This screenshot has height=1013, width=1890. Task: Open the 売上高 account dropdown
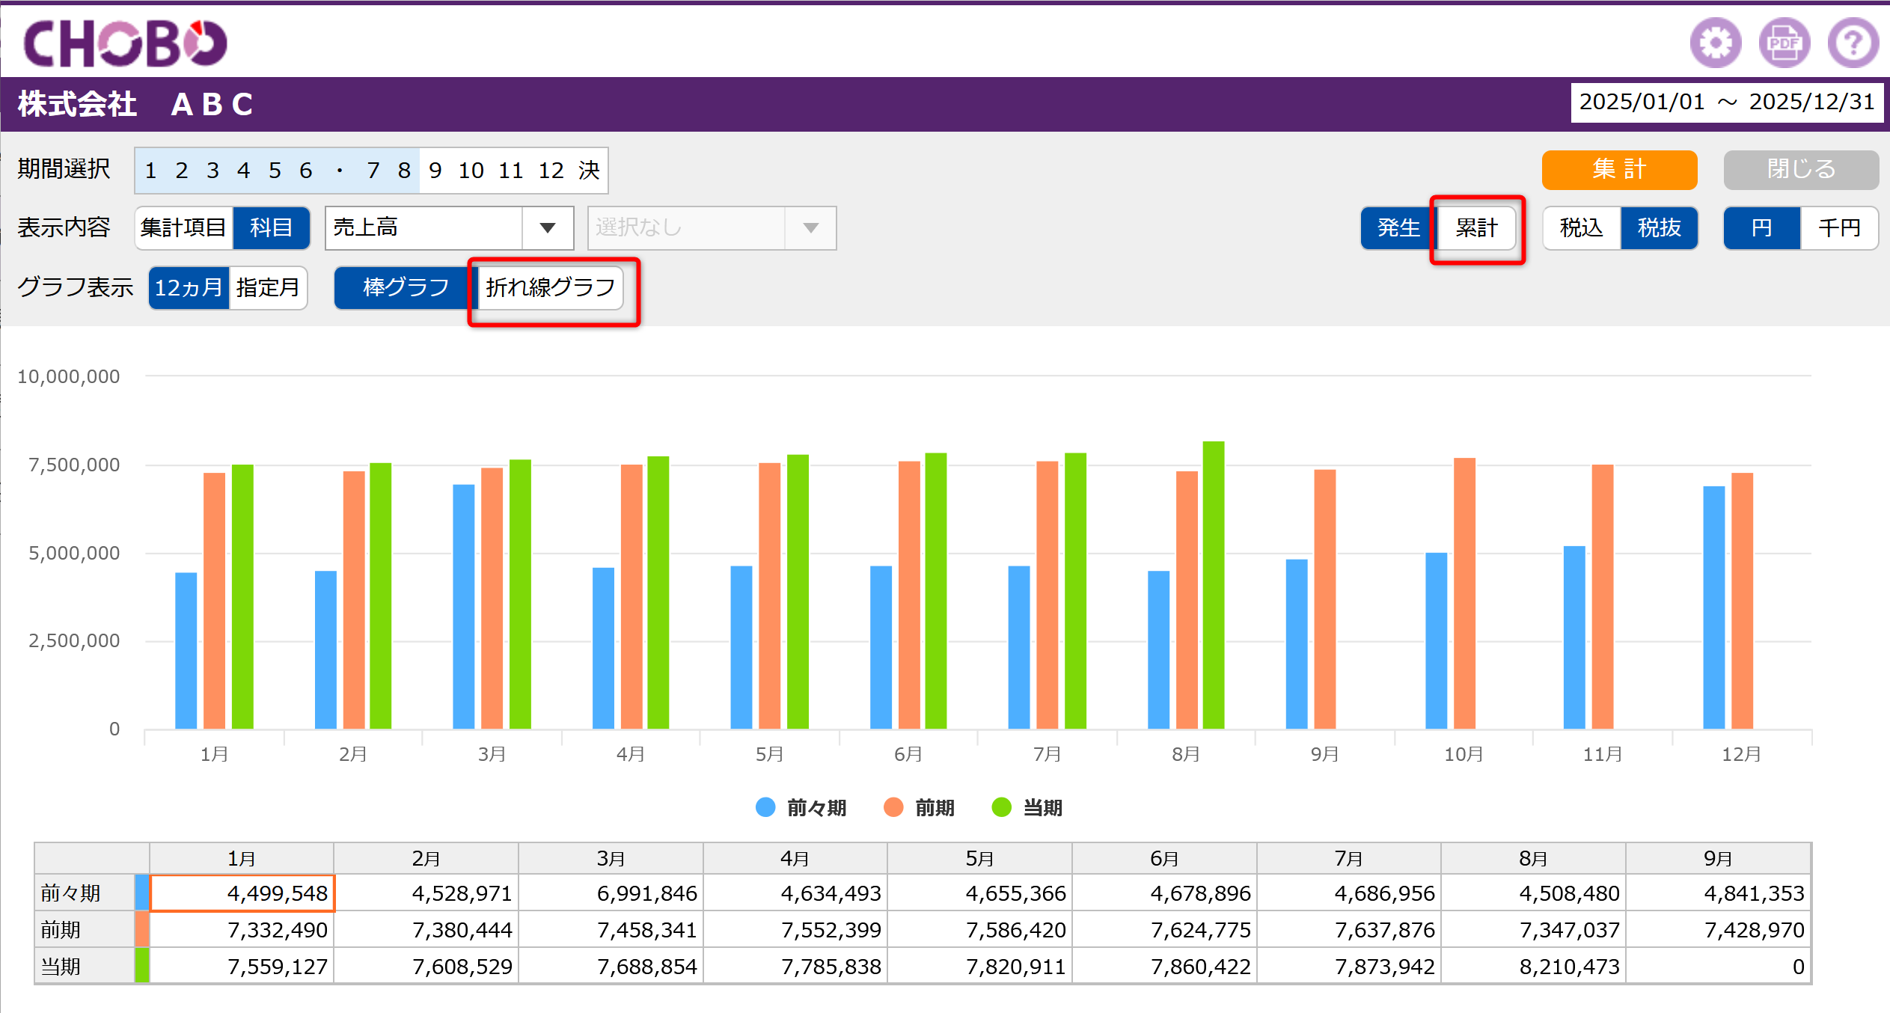point(449,228)
